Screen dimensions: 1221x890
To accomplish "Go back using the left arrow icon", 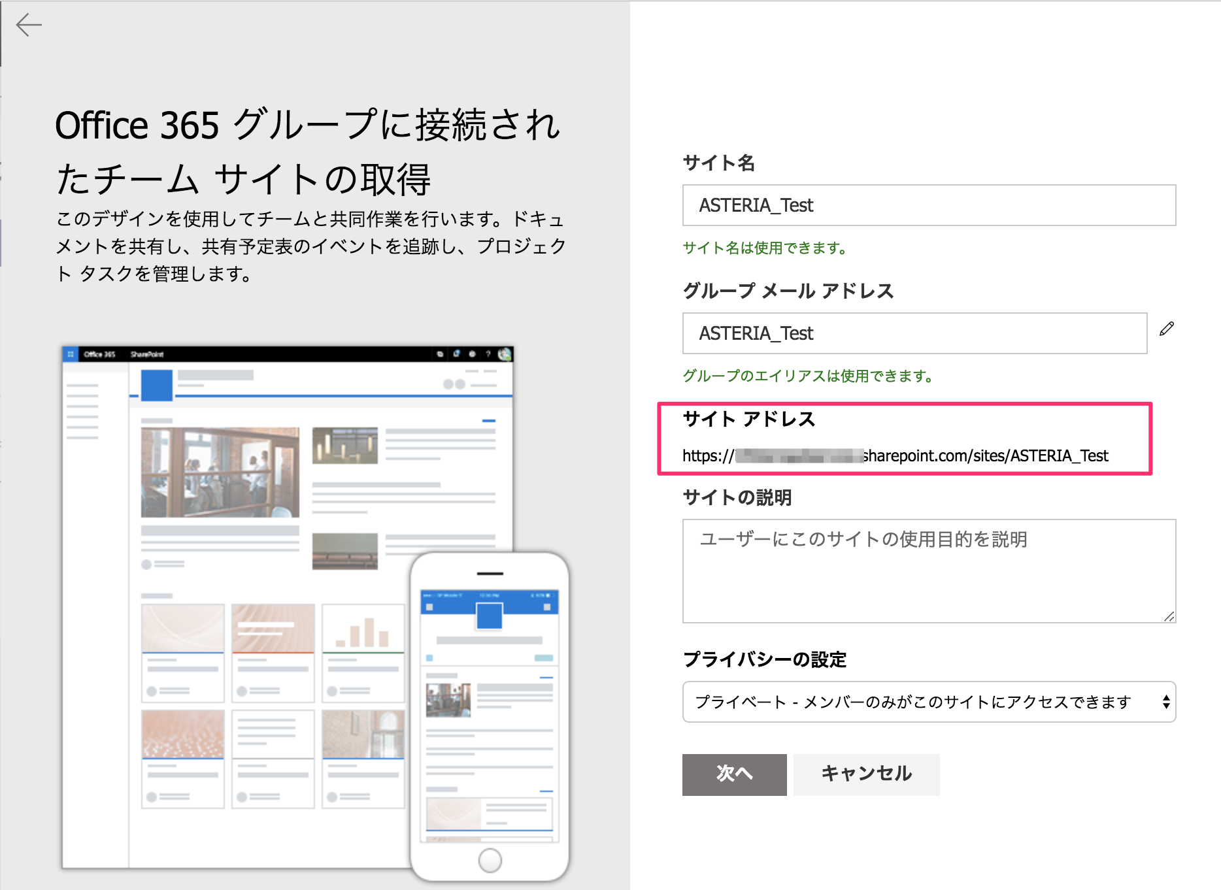I will tap(29, 25).
